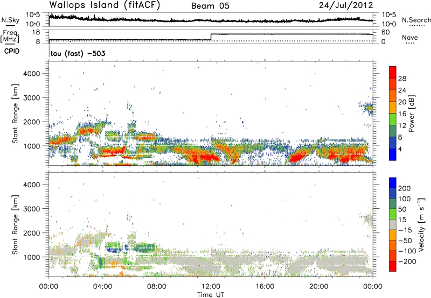Image resolution: width=431 pixels, height=298 pixels.
Task: Click the gray segment of Velocity colorbar
Action: coord(393,225)
